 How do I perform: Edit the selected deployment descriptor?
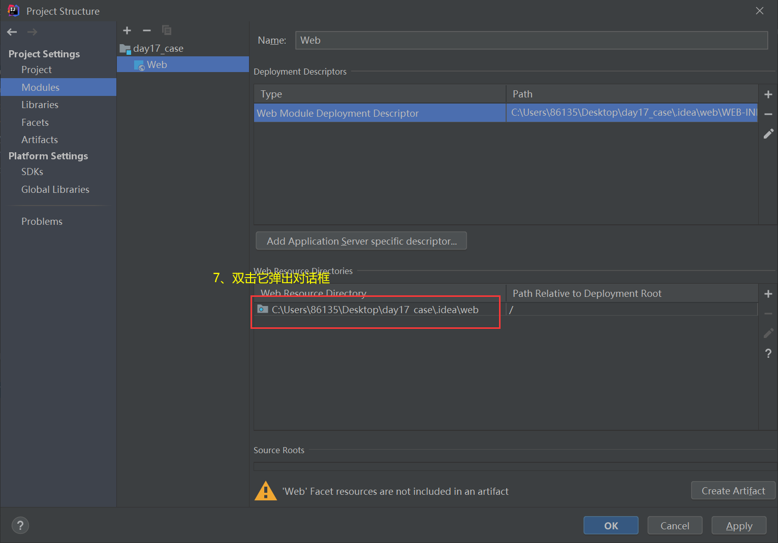[768, 133]
